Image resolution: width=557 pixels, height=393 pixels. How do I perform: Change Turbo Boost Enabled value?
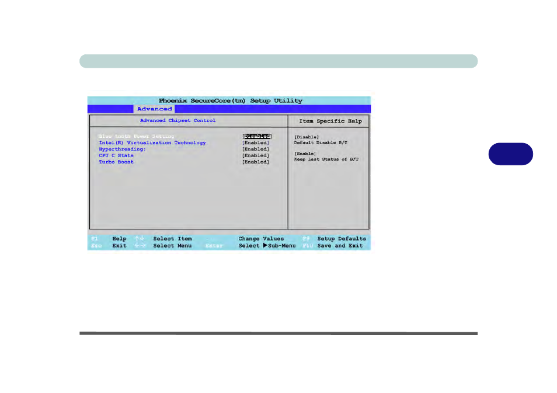pos(256,162)
